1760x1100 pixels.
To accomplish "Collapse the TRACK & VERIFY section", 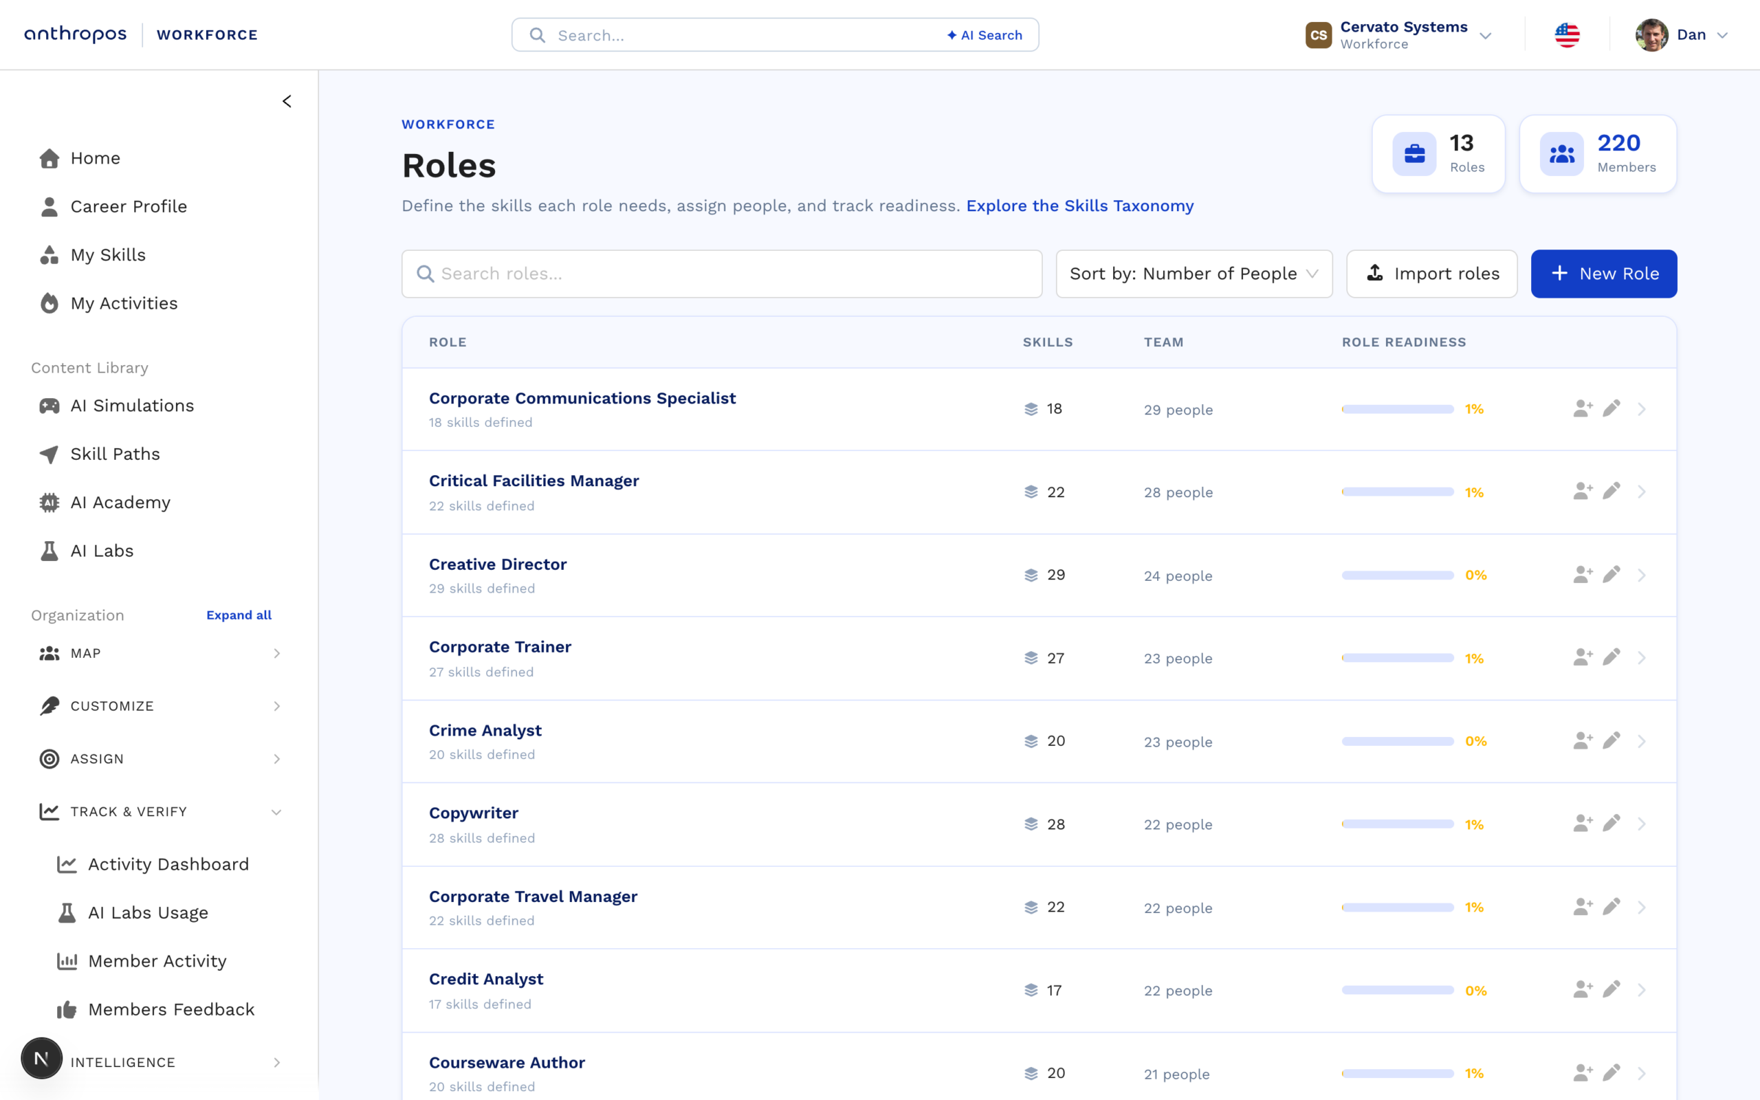I will coord(159,812).
